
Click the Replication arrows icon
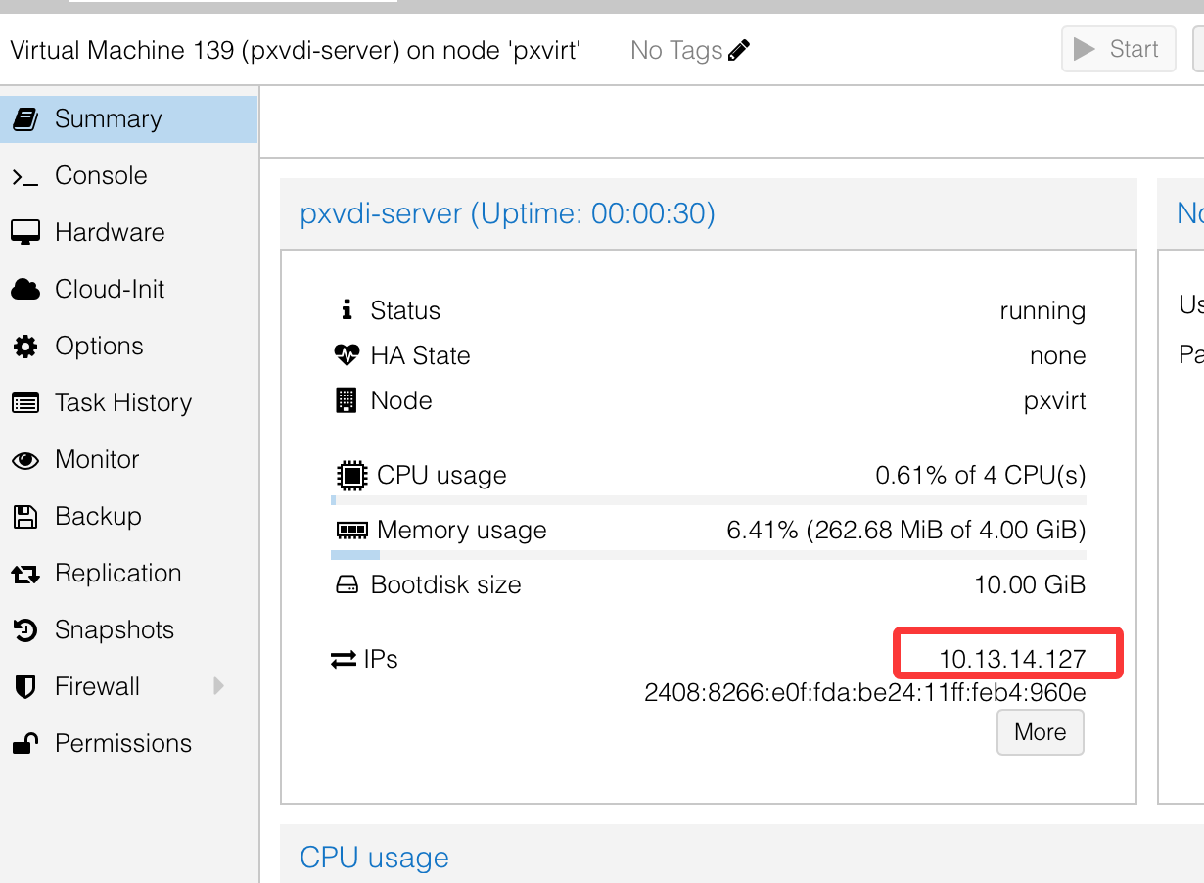[x=25, y=574]
